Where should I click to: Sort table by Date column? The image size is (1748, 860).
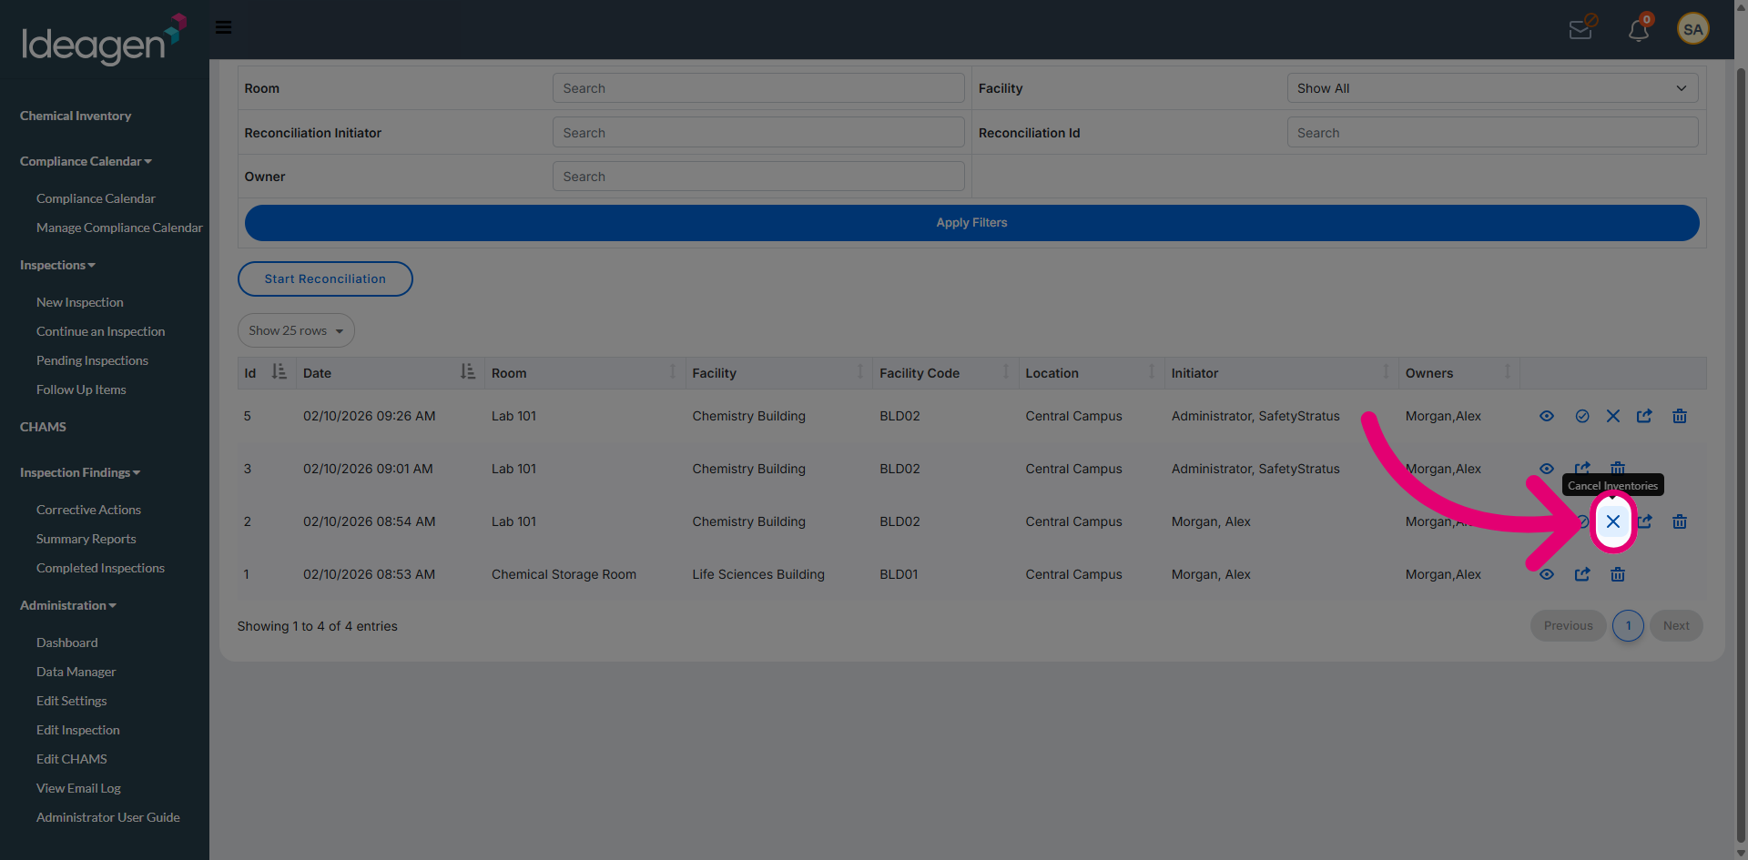click(x=390, y=372)
